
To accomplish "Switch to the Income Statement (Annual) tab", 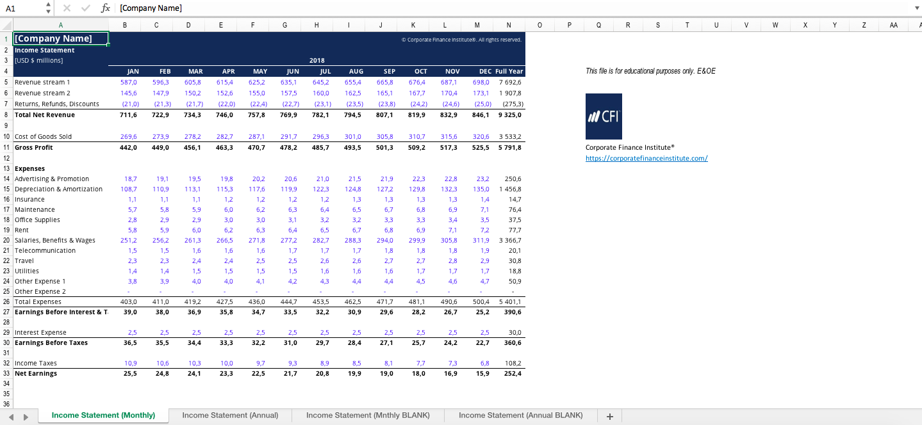I will tap(230, 415).
